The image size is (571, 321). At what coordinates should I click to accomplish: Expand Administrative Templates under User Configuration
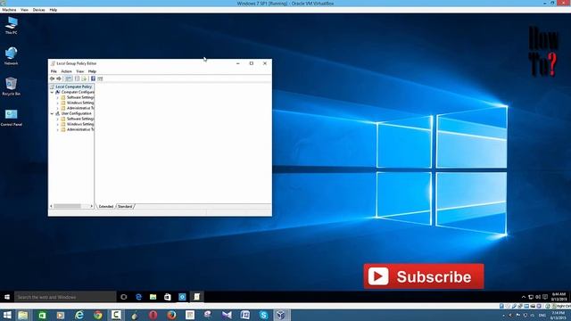[57, 129]
